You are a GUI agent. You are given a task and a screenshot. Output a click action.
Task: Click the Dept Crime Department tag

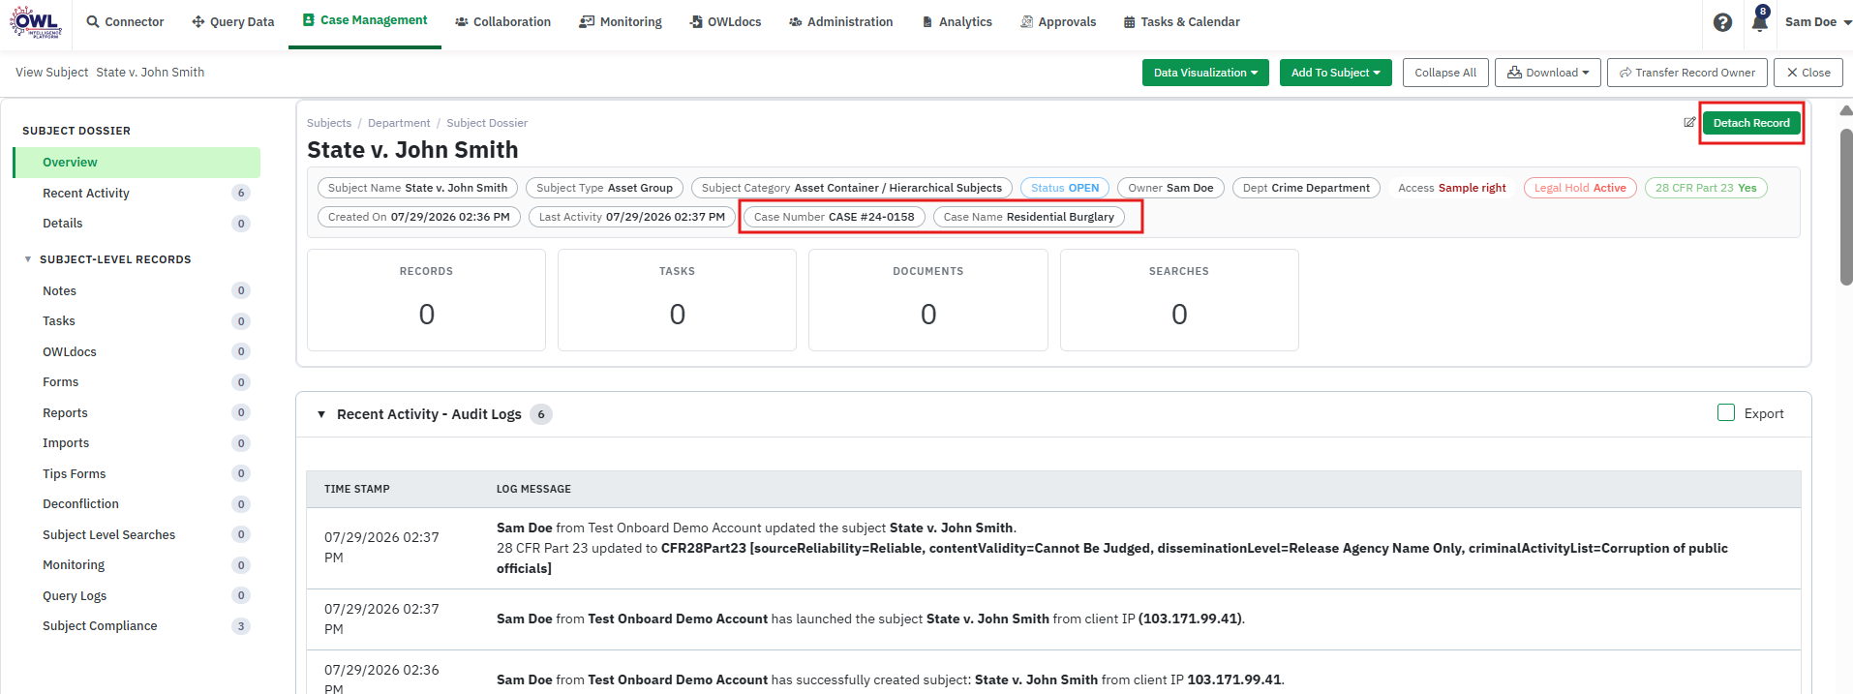[x=1306, y=188]
